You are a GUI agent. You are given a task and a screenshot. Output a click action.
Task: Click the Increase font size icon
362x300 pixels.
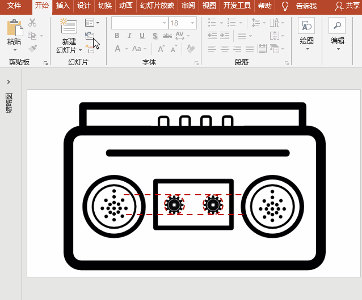pos(161,49)
